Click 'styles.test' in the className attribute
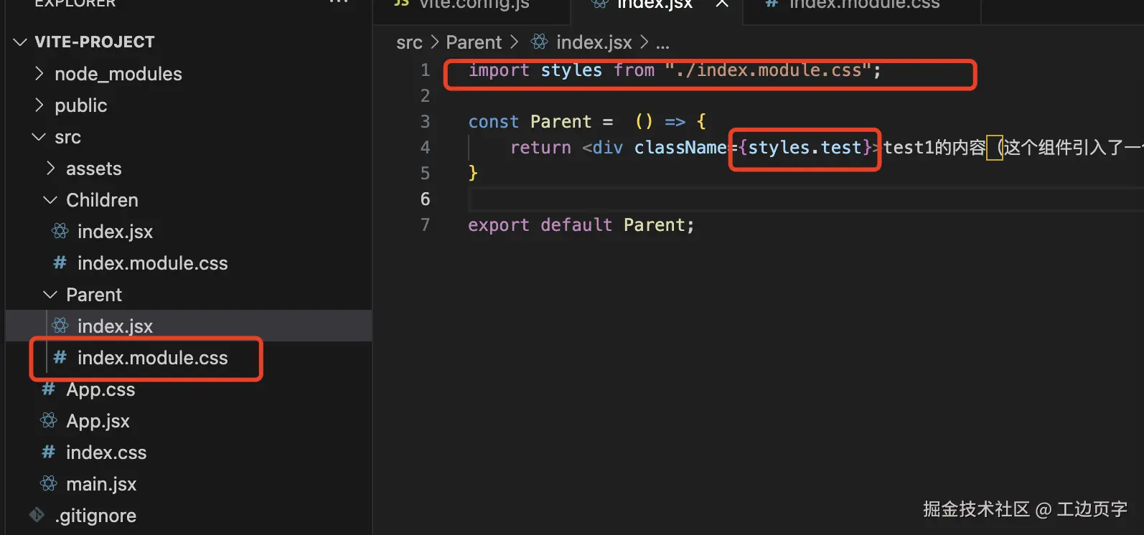The image size is (1144, 535). pyautogui.click(x=805, y=148)
